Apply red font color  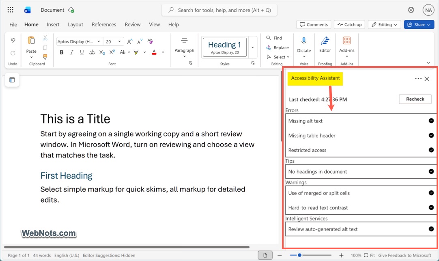coord(154,52)
